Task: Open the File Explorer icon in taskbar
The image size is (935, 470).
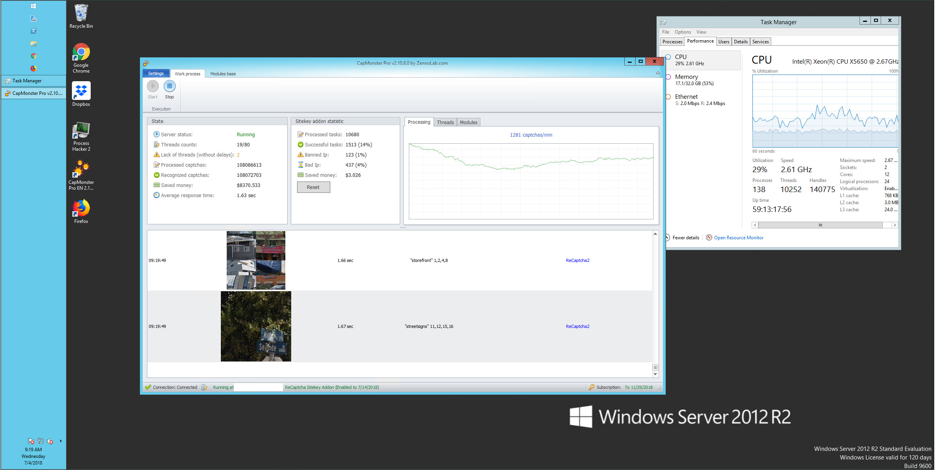Action: [x=33, y=43]
